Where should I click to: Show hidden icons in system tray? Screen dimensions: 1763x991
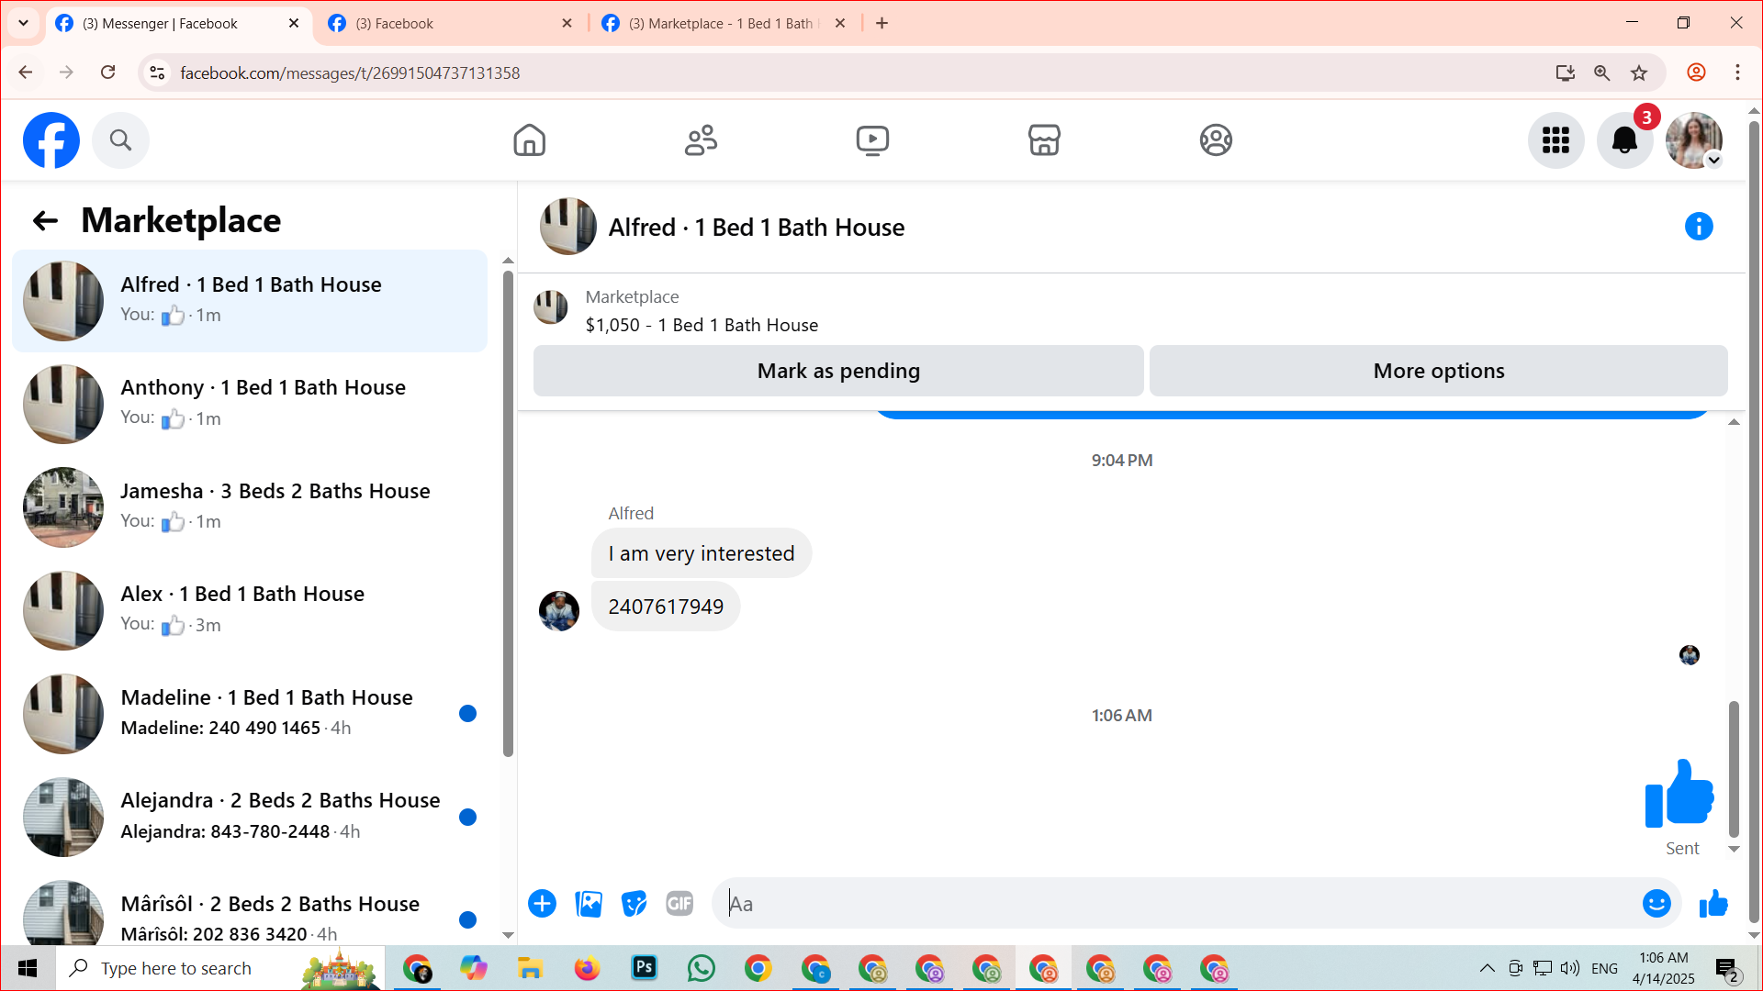pos(1487,968)
